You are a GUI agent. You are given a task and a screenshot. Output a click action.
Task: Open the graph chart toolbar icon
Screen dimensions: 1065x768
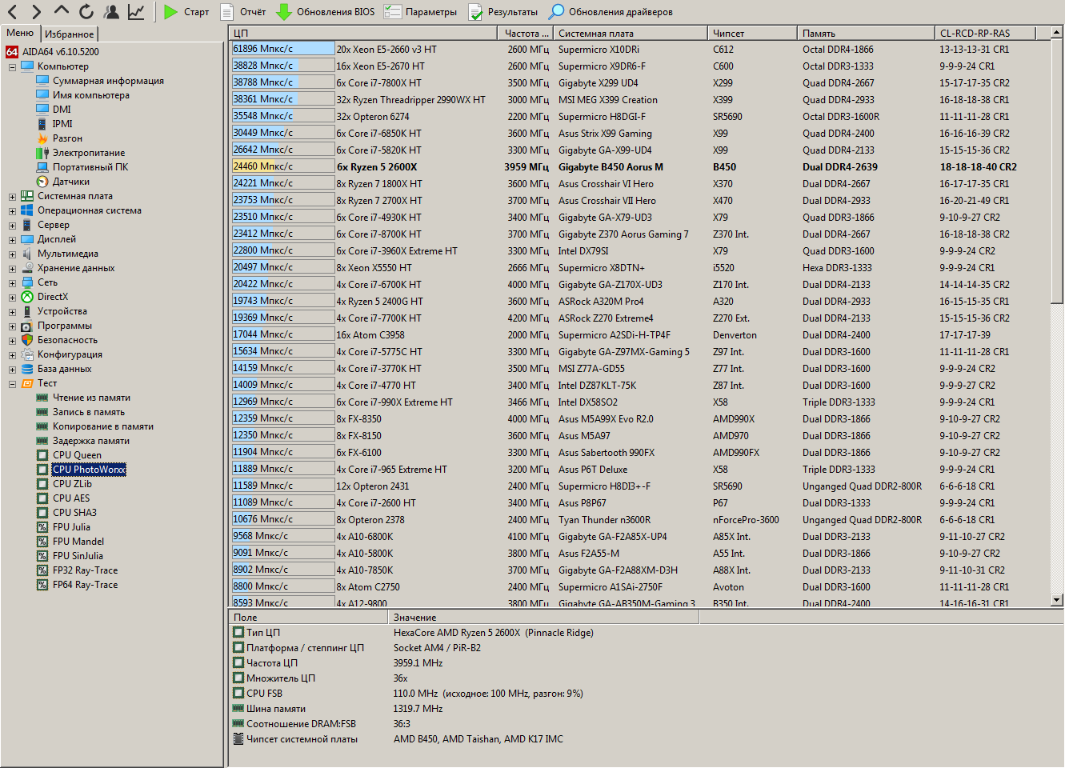pos(136,11)
